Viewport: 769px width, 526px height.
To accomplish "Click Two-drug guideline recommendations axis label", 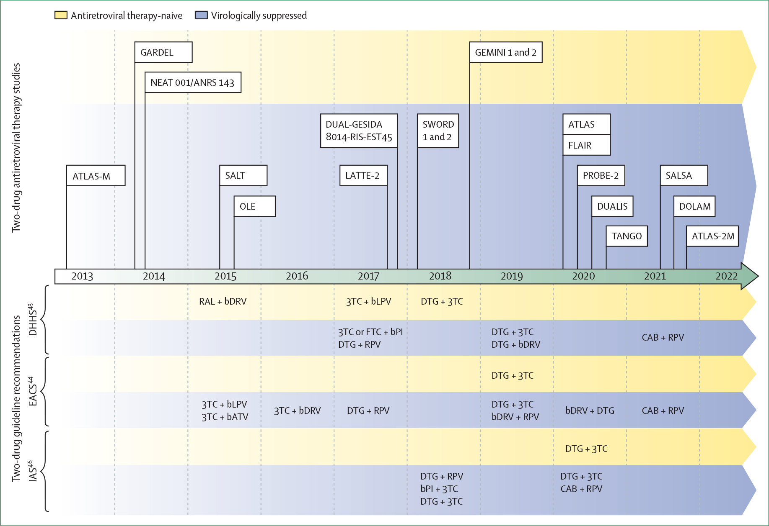I will (16, 398).
